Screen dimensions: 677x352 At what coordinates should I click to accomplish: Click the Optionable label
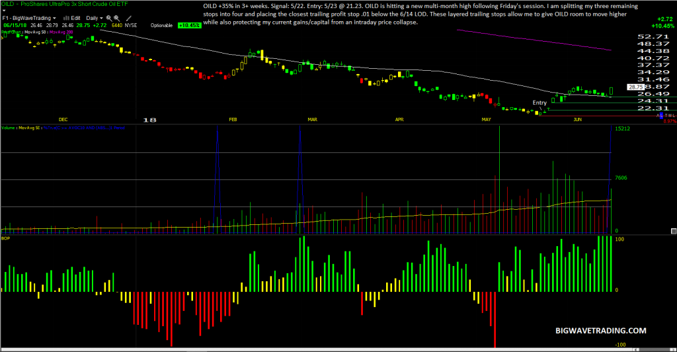coord(161,26)
